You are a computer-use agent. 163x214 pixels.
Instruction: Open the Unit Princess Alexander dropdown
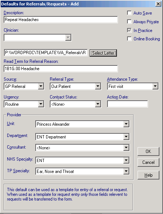tap(126, 124)
